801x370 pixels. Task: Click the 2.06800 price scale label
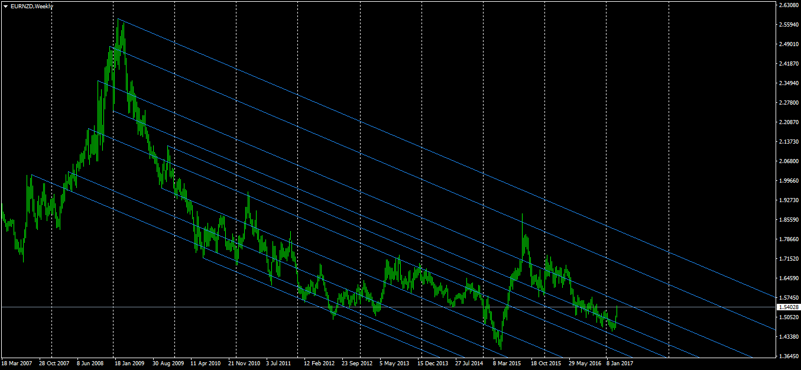coord(789,161)
